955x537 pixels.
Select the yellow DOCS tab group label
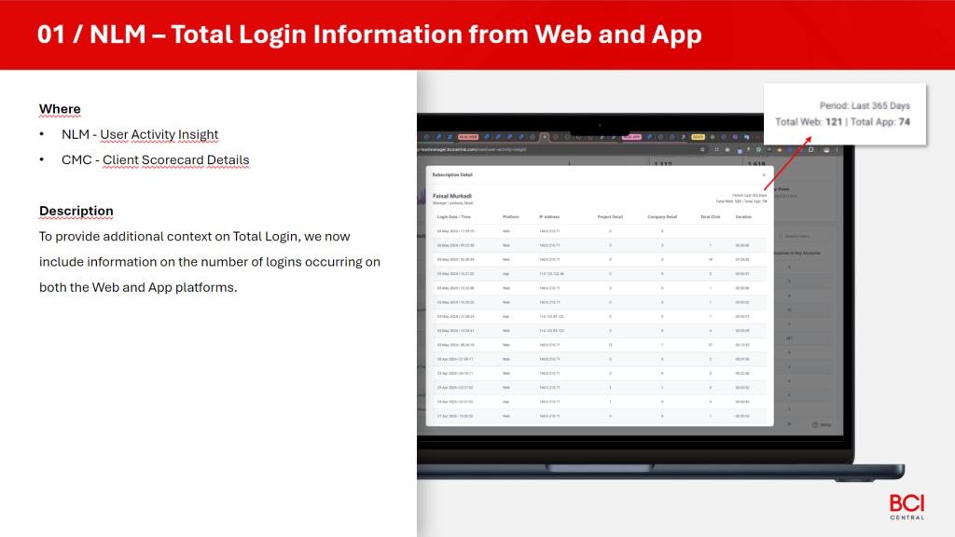pyautogui.click(x=698, y=137)
